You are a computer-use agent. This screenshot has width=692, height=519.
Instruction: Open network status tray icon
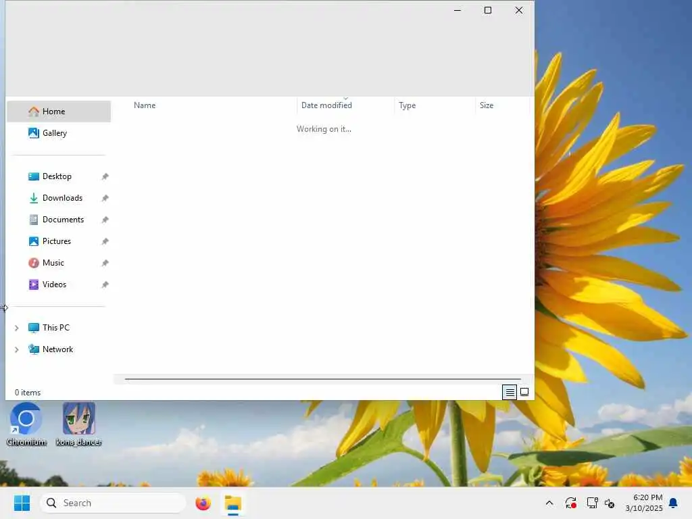(592, 503)
